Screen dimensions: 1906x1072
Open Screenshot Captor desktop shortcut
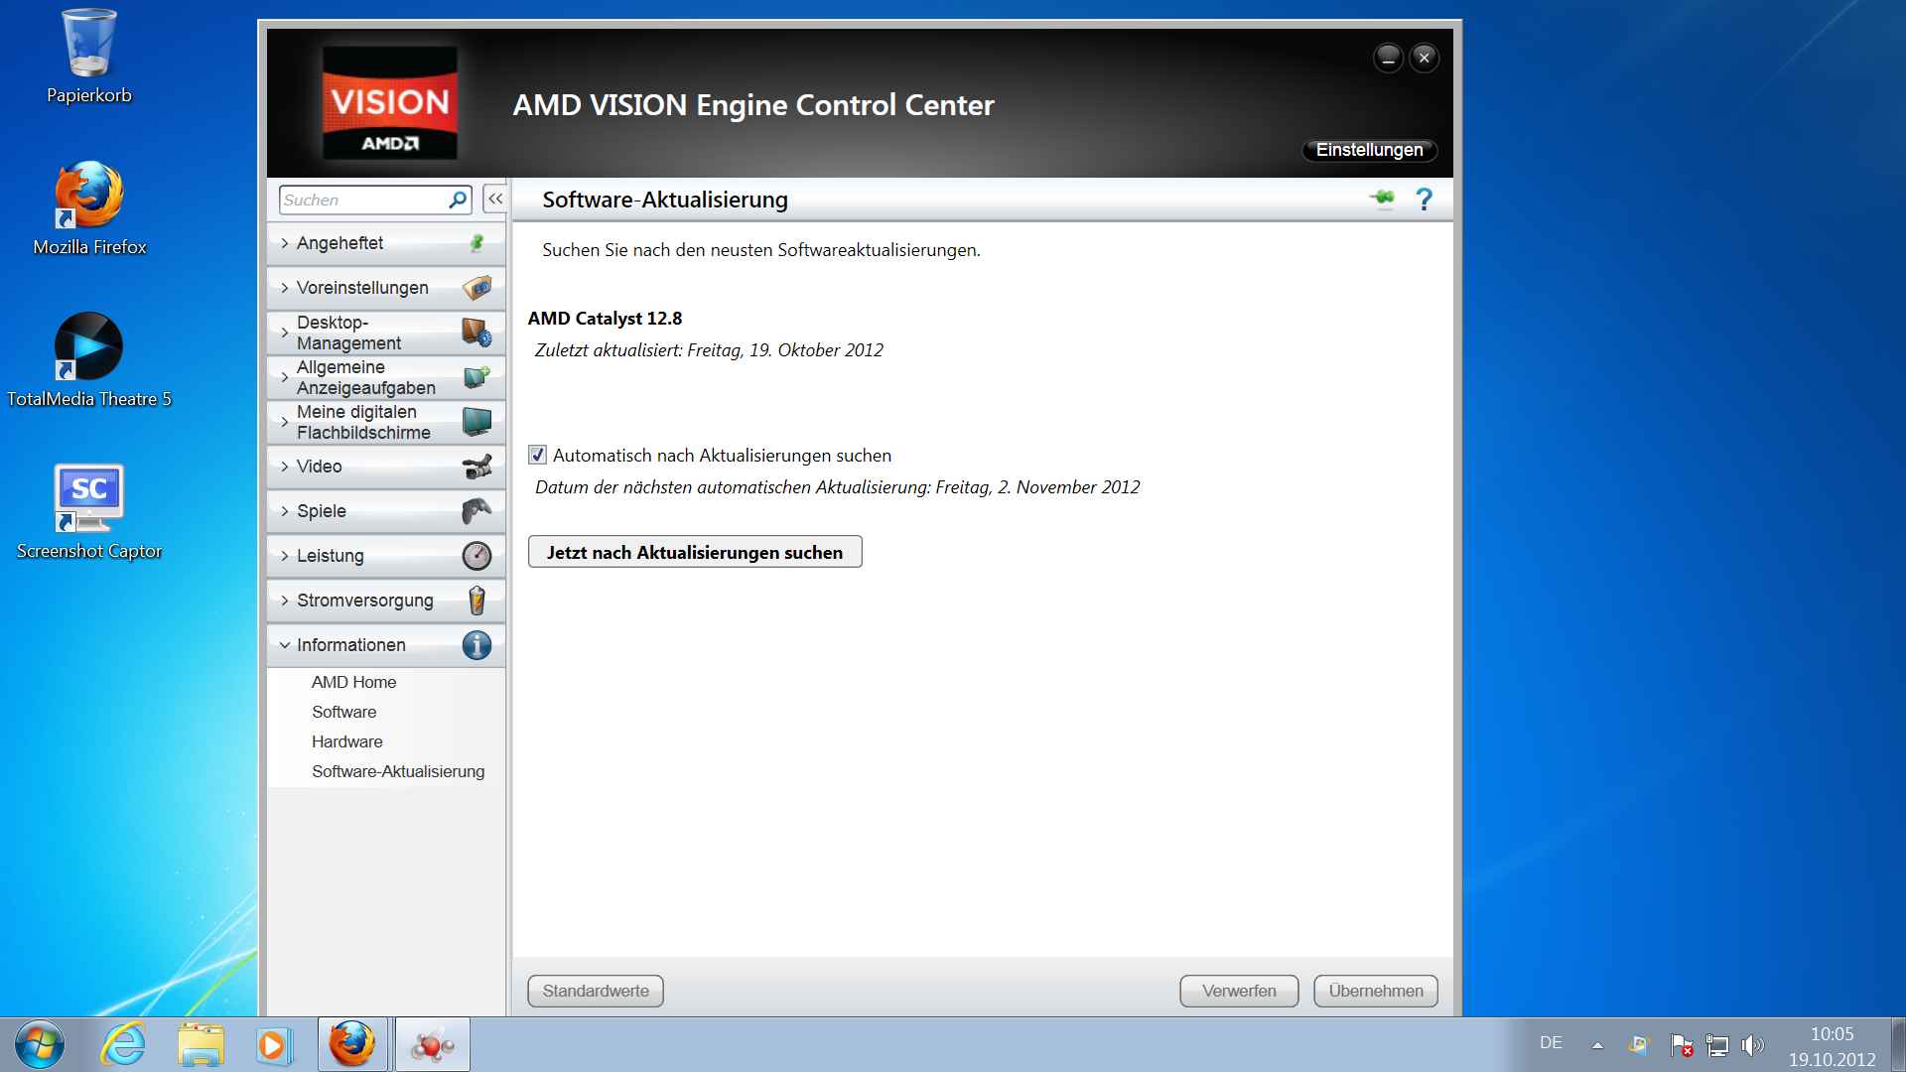point(89,512)
